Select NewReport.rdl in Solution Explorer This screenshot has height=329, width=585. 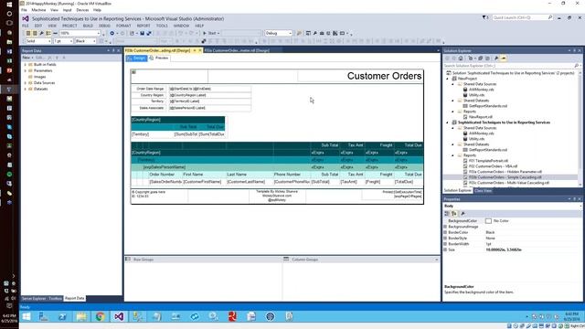pyautogui.click(x=481, y=117)
